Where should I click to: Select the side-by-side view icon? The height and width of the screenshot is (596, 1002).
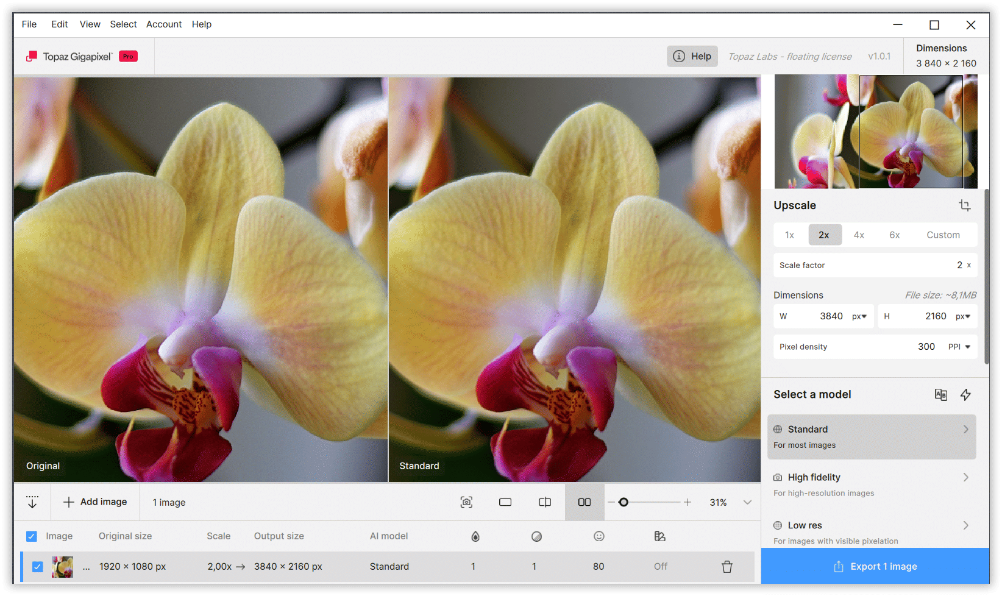(584, 502)
